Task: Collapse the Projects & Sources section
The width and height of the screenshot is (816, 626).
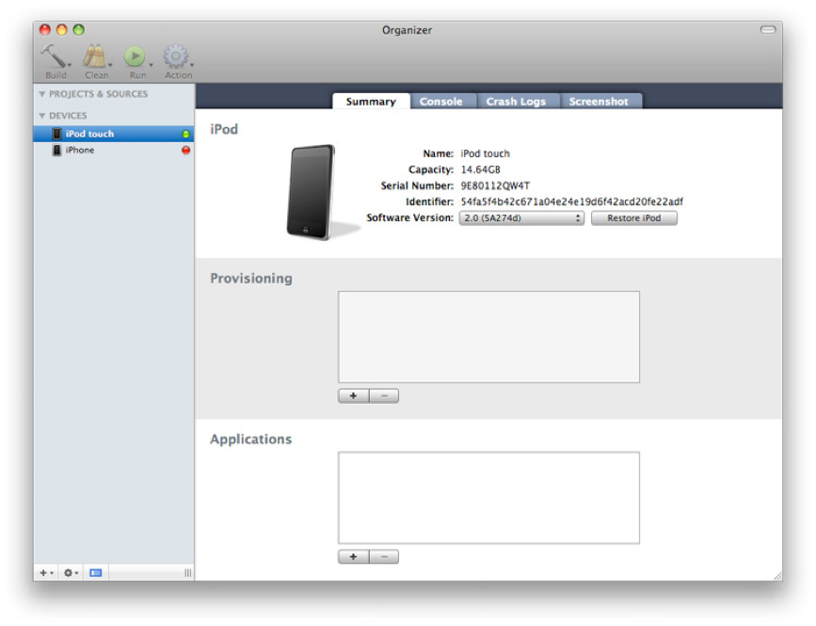Action: pos(42,94)
